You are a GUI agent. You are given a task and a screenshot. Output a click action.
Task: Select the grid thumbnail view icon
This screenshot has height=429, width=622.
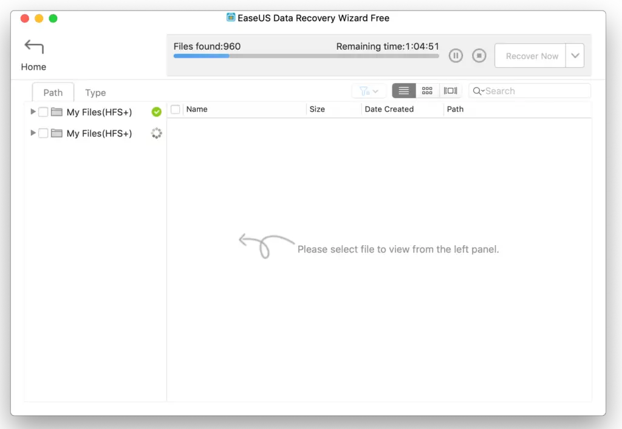click(427, 90)
